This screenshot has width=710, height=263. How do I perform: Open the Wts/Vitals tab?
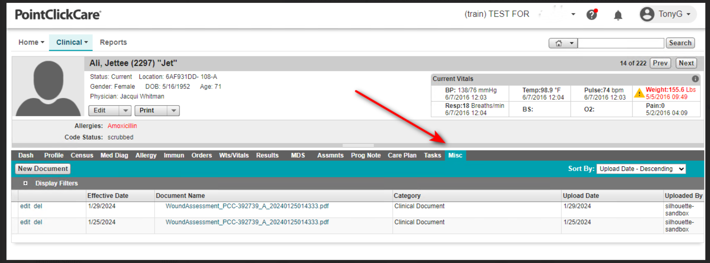coord(234,155)
